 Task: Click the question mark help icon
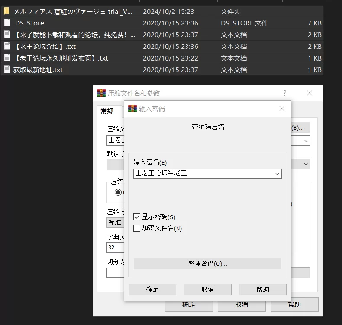pos(284,93)
